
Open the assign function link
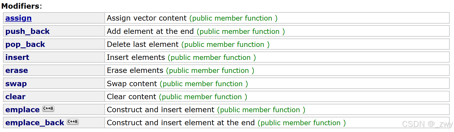(18, 18)
